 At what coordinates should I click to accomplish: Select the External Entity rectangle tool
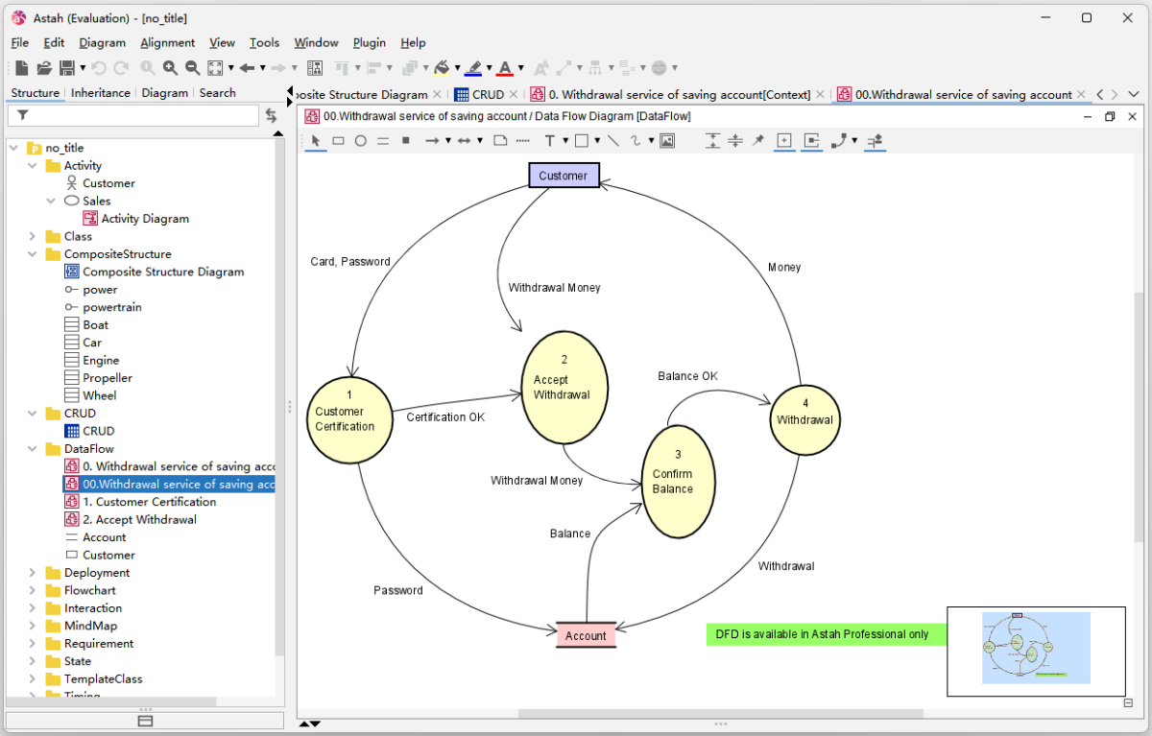tap(338, 141)
